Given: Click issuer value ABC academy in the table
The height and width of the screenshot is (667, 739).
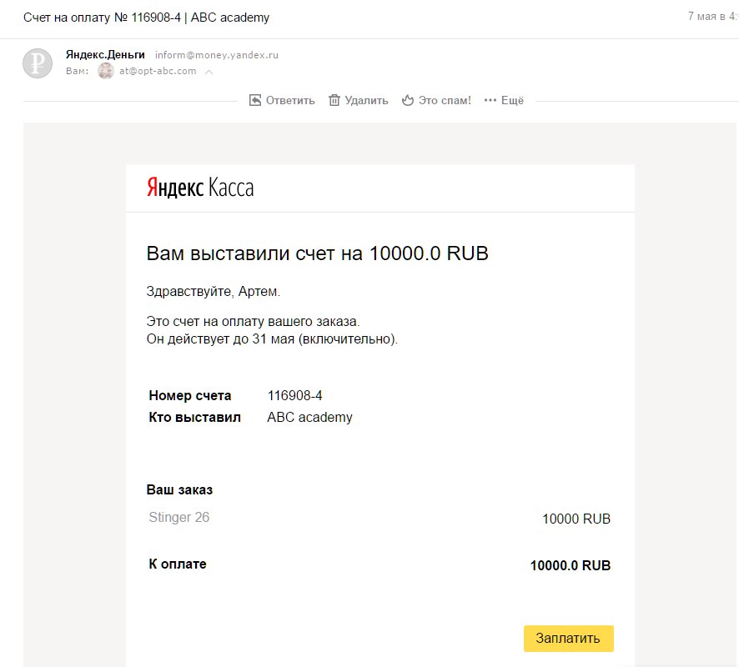Looking at the screenshot, I should click(309, 418).
